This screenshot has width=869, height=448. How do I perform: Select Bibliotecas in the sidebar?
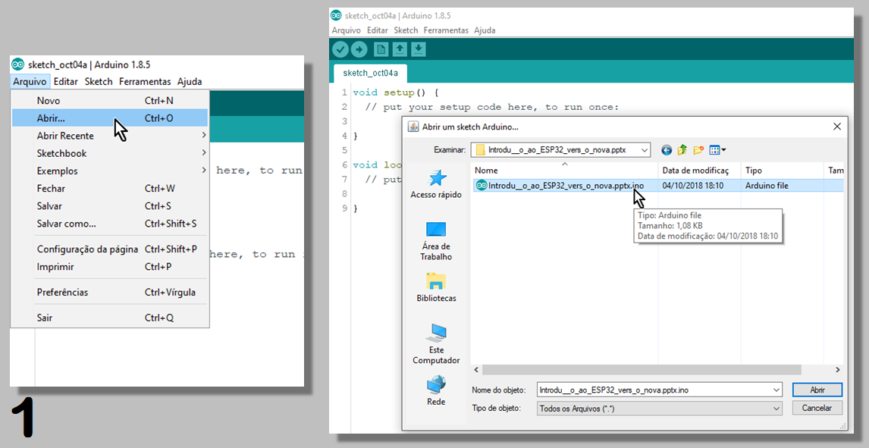click(436, 287)
